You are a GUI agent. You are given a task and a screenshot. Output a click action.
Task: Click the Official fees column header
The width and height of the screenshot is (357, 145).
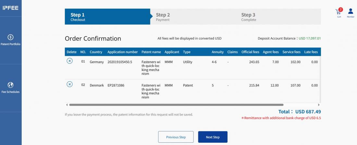click(250, 52)
